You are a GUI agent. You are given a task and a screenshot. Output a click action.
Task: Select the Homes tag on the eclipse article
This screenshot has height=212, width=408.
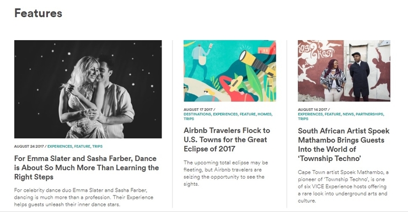(265, 114)
